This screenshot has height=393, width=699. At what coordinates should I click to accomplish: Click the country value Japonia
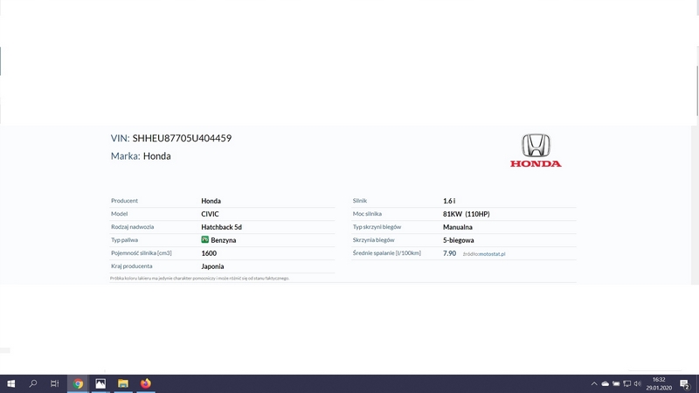pos(212,266)
